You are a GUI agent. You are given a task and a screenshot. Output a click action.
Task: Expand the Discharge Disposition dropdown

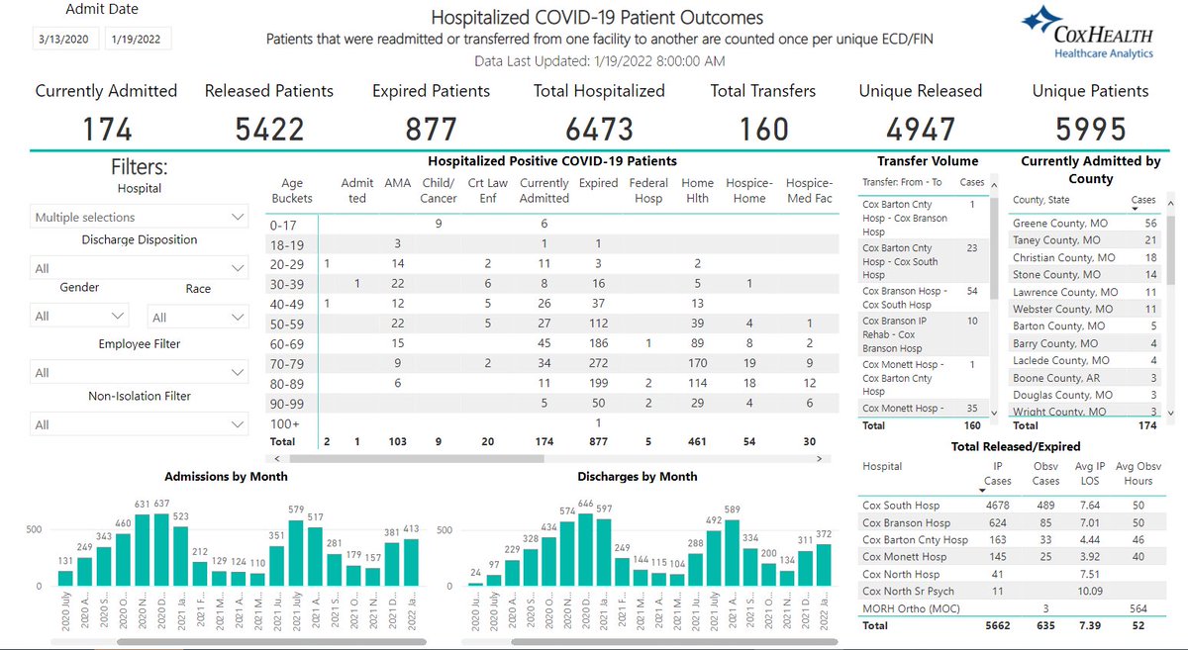139,268
